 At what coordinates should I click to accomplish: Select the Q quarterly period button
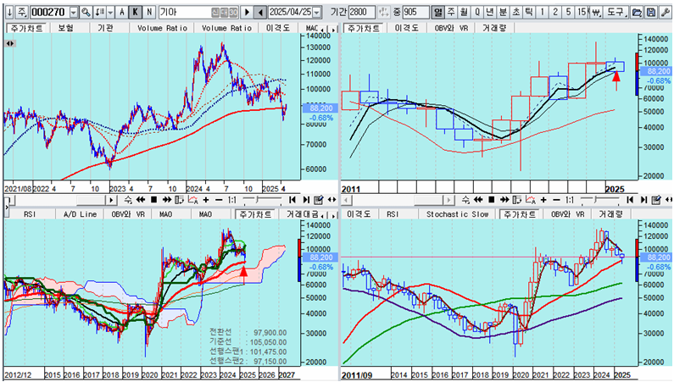477,12
